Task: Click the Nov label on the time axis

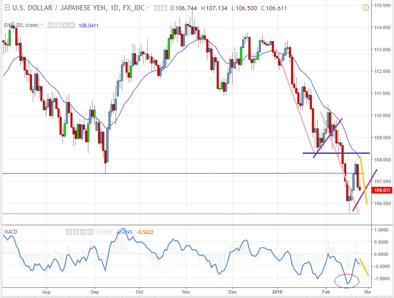Action: pos(186,292)
